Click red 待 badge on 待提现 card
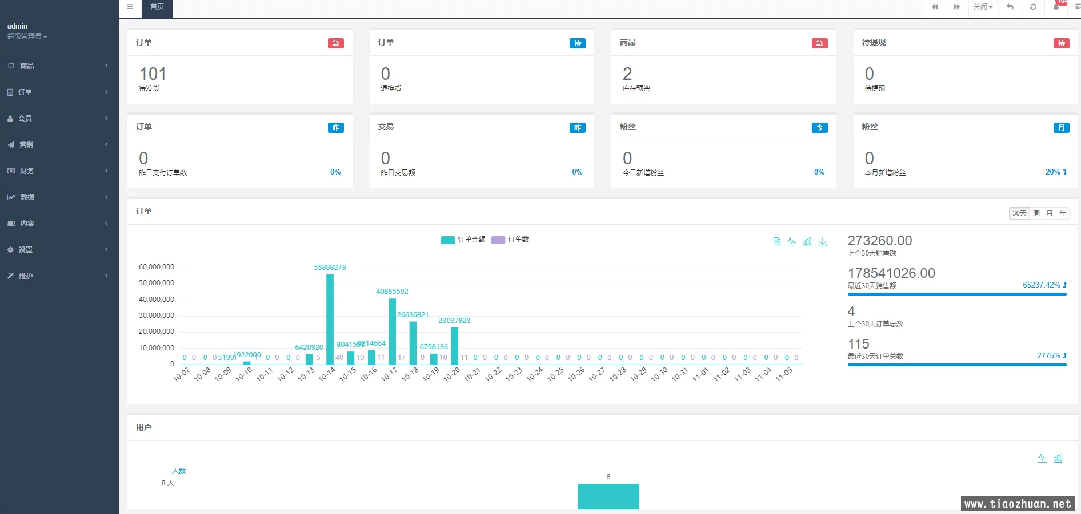Viewport: 1081px width, 514px height. [x=1062, y=43]
